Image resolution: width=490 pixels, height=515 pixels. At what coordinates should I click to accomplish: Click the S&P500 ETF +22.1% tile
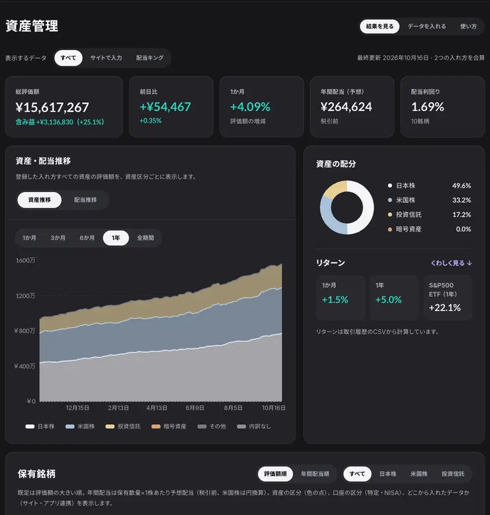coord(448,297)
